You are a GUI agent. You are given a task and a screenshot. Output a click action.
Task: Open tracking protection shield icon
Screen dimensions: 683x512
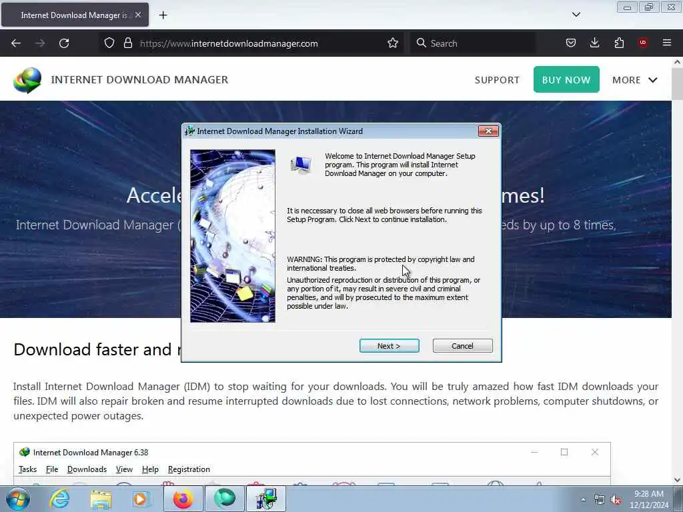pyautogui.click(x=109, y=43)
